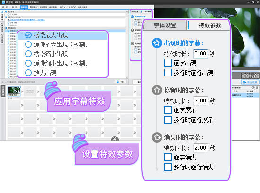Enable the 逐字出现 checkbox
This screenshot has width=260, height=193.
(168, 63)
